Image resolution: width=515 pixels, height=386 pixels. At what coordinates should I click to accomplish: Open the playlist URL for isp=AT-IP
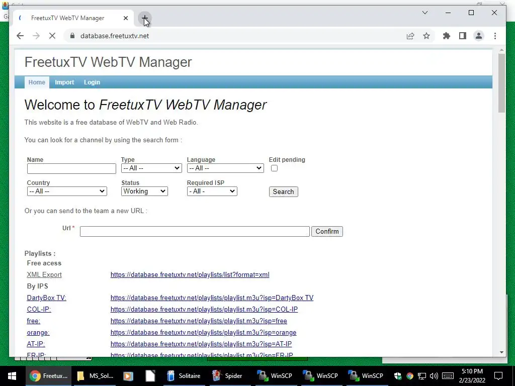click(201, 344)
